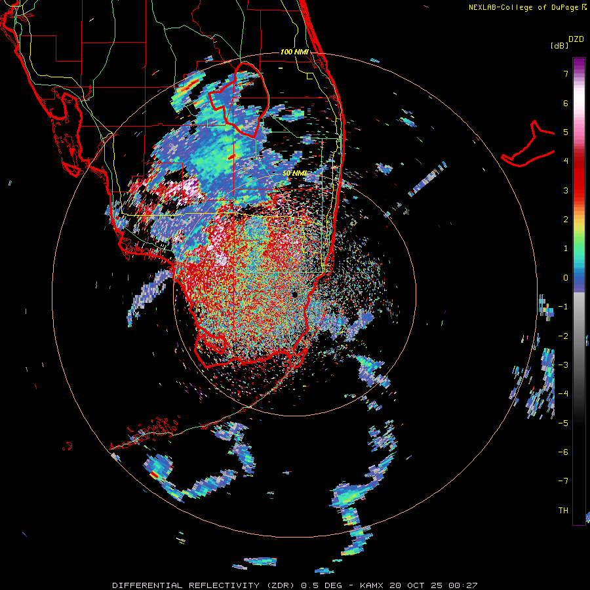Click the 5 value on the color scale
The height and width of the screenshot is (590, 590).
[x=566, y=132]
